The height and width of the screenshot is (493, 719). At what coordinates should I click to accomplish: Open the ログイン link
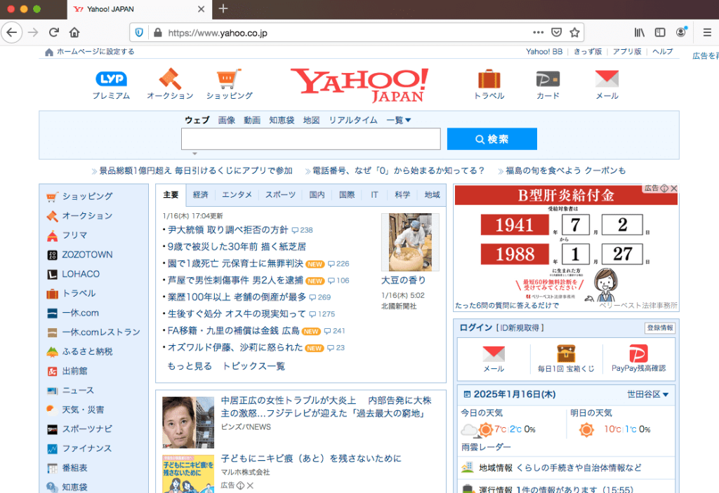click(476, 327)
